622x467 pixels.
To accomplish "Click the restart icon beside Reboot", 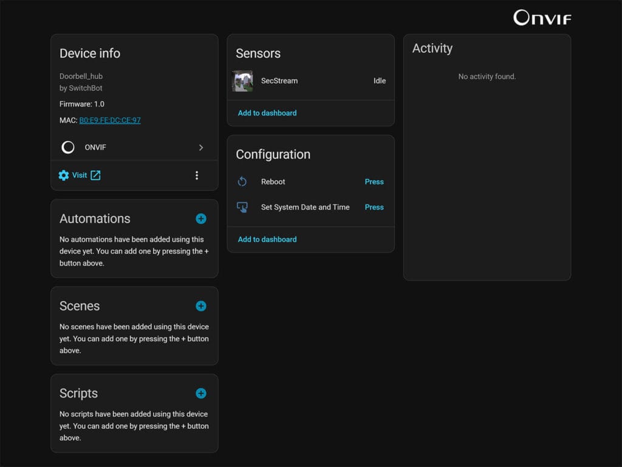I will [x=243, y=181].
